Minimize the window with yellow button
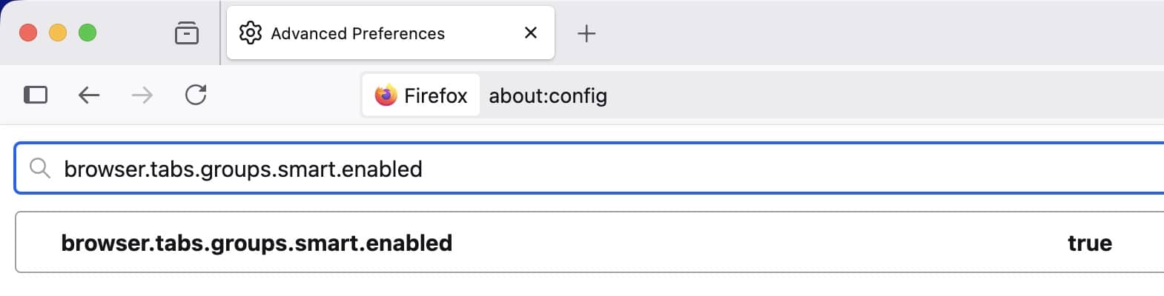The image size is (1164, 296). 58,33
